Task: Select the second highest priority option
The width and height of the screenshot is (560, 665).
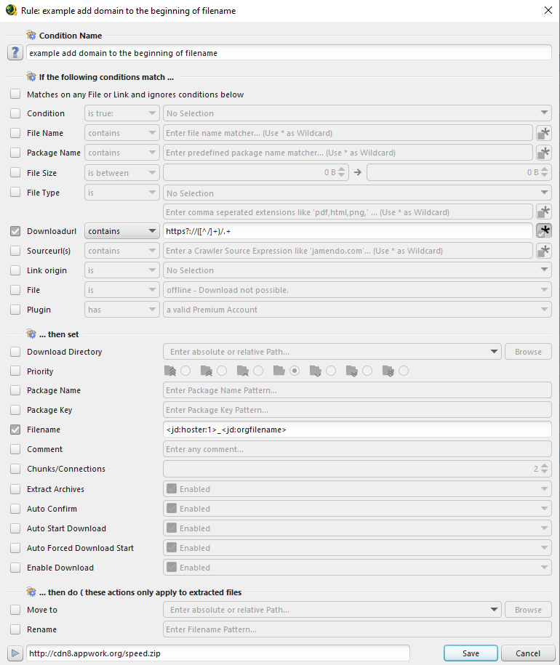Action: click(222, 371)
